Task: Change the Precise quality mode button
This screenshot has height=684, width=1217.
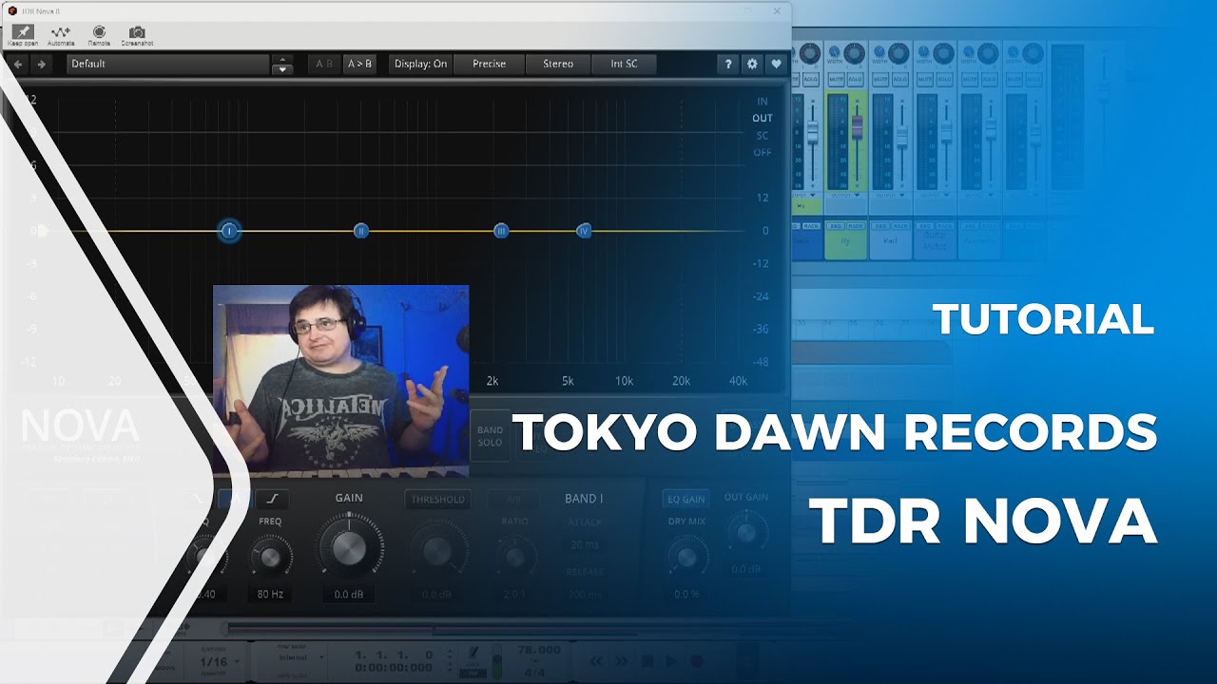Action: pos(489,64)
